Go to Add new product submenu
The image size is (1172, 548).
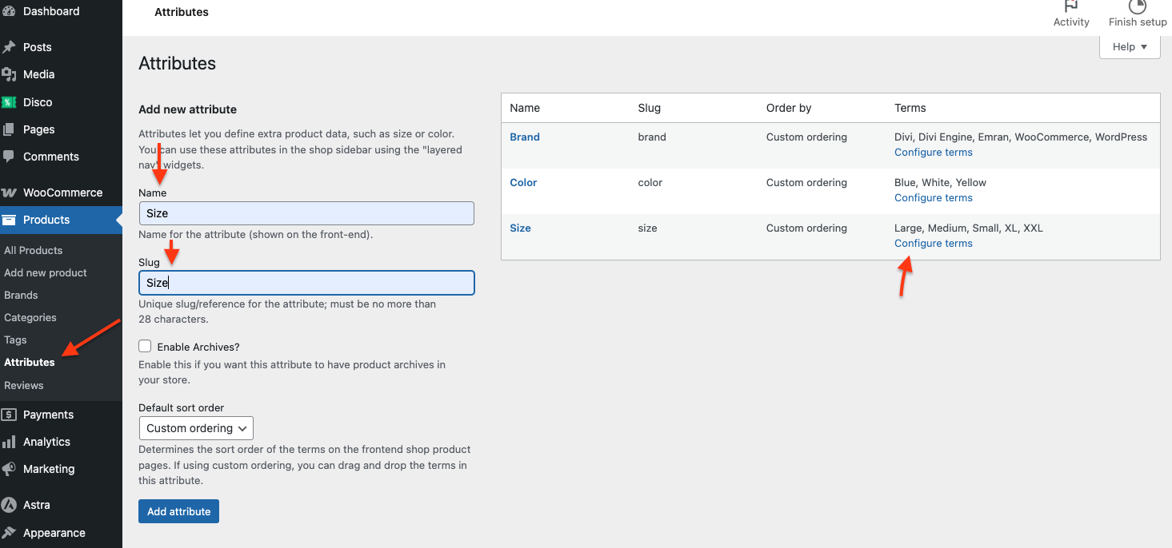point(46,272)
